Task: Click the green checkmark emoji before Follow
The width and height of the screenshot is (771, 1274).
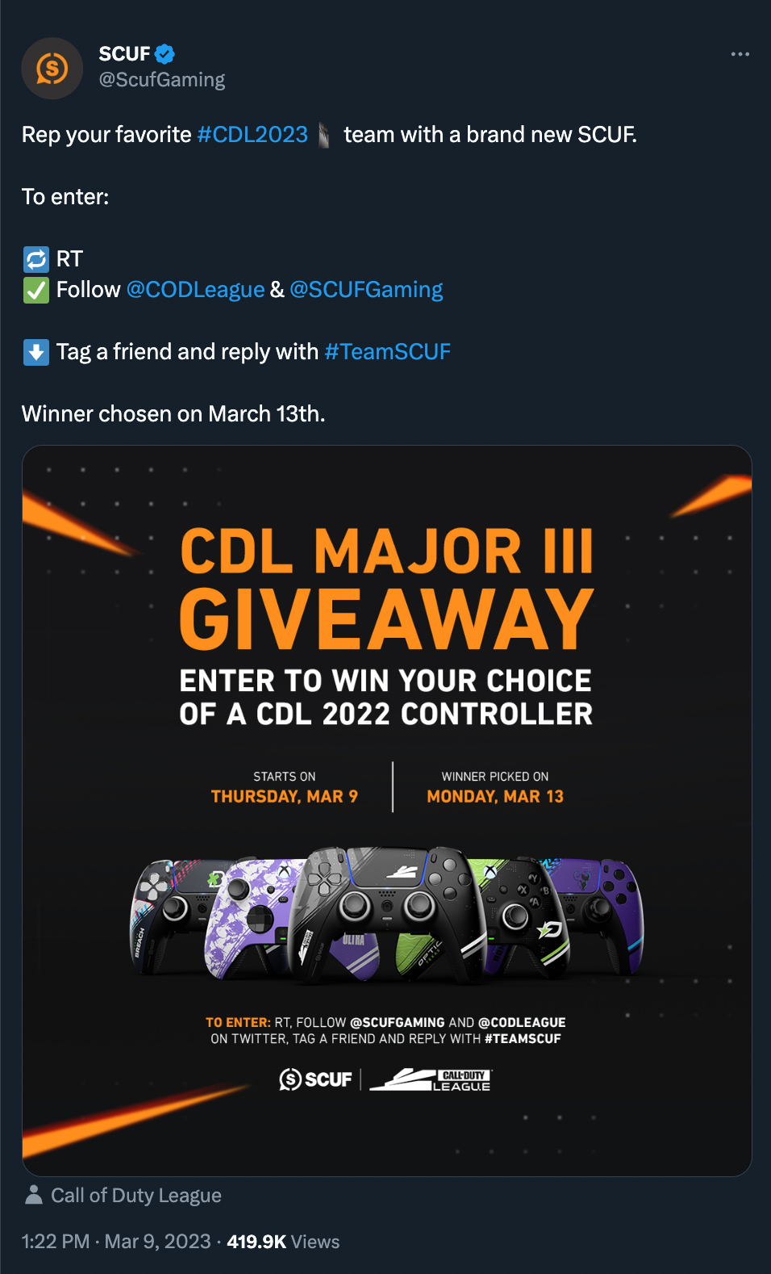Action: tap(36, 290)
